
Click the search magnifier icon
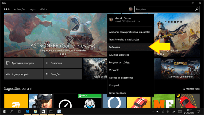pos(197,9)
